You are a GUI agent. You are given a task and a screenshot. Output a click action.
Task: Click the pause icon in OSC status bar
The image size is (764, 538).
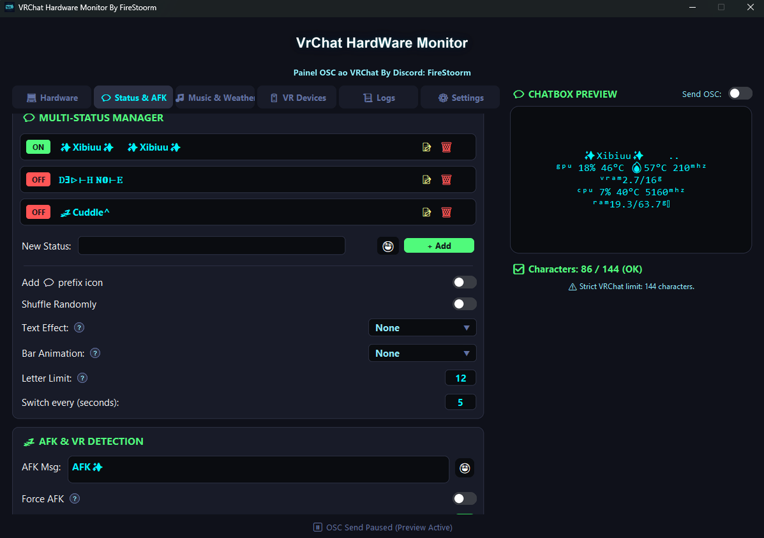click(x=318, y=527)
